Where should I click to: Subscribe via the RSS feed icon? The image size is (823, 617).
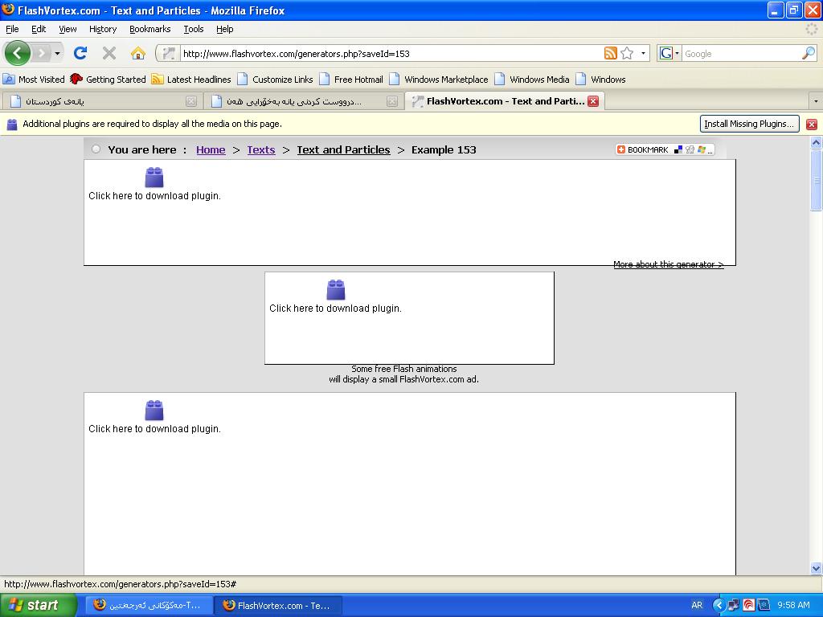[611, 53]
